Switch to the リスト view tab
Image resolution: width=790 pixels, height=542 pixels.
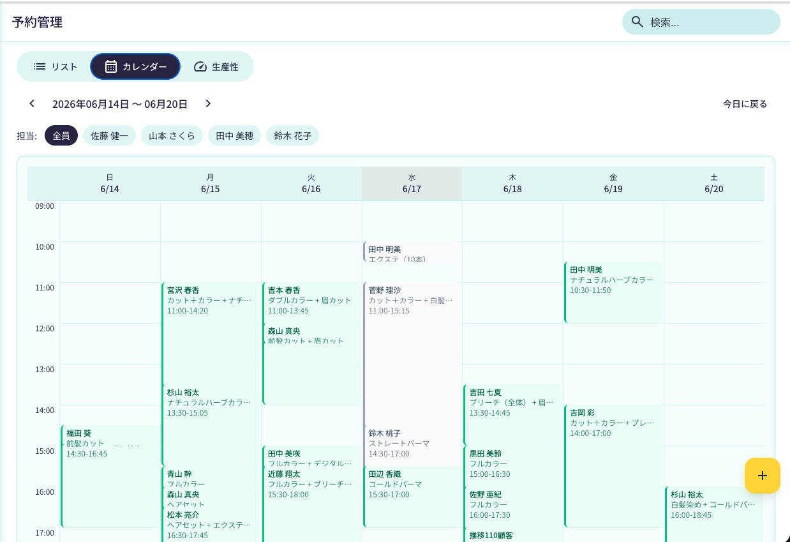click(55, 66)
